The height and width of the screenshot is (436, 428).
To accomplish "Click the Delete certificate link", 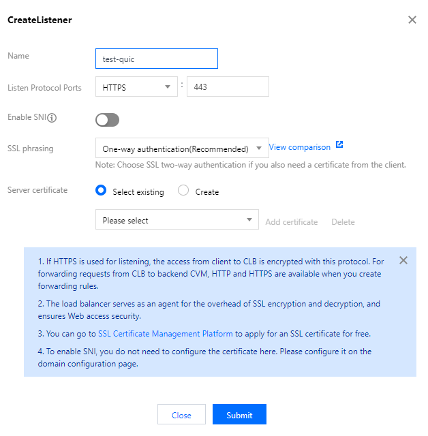I will pyautogui.click(x=343, y=222).
